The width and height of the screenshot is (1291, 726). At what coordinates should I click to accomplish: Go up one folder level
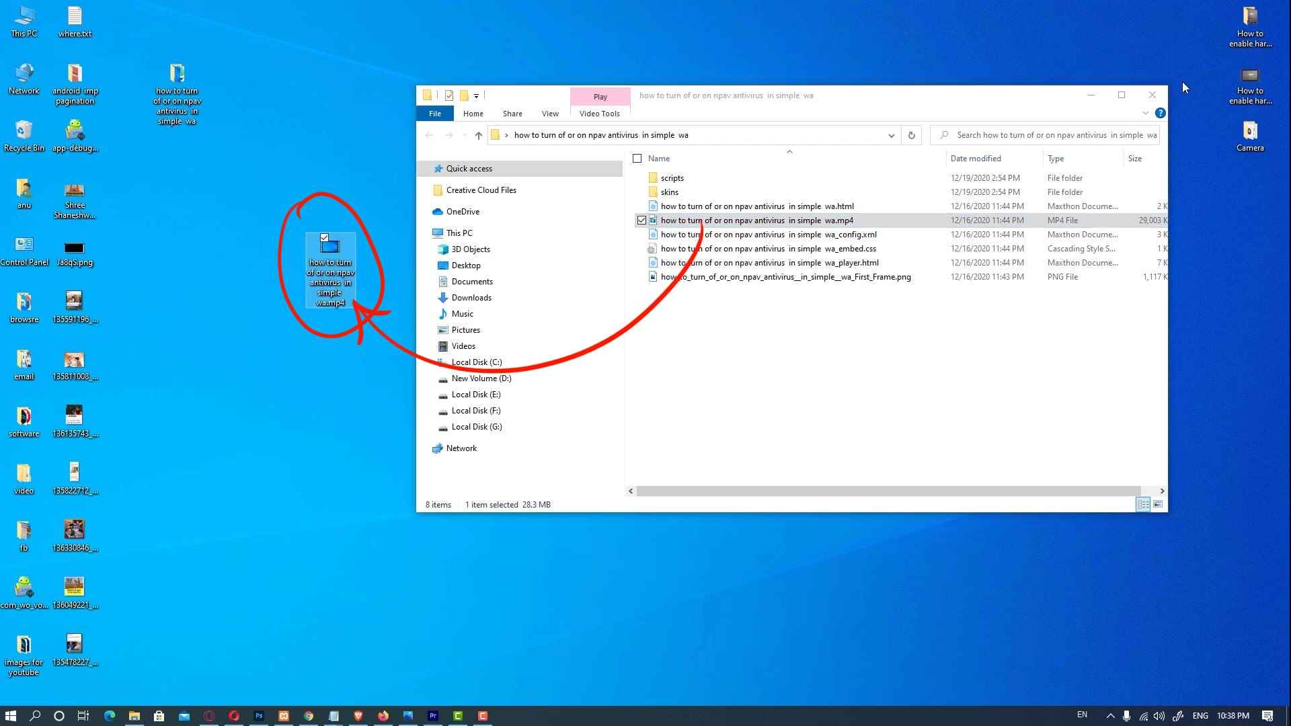(478, 135)
